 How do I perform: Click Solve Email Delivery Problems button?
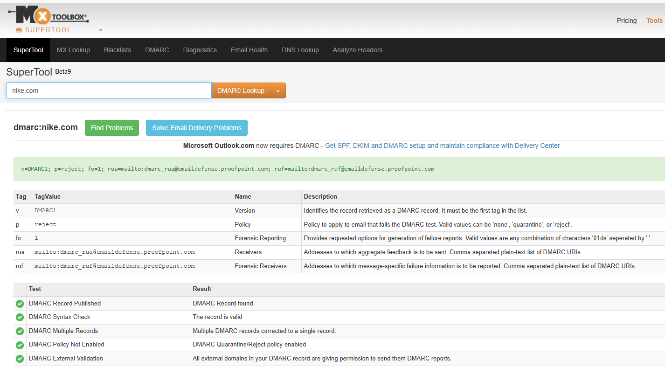click(x=197, y=128)
